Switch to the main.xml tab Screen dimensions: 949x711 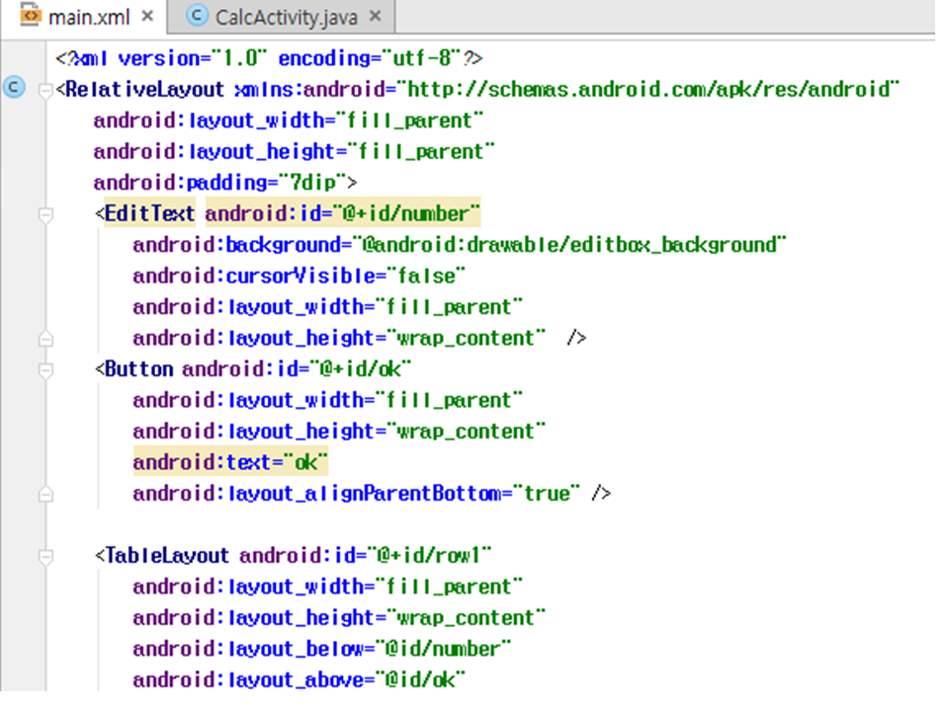click(88, 17)
